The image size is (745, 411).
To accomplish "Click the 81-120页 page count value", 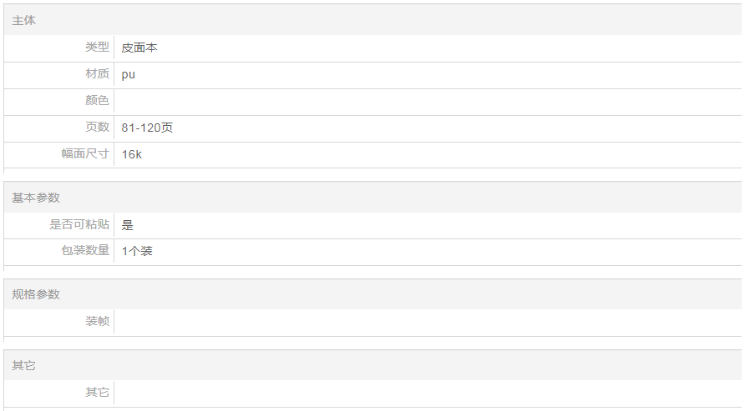I will (148, 128).
